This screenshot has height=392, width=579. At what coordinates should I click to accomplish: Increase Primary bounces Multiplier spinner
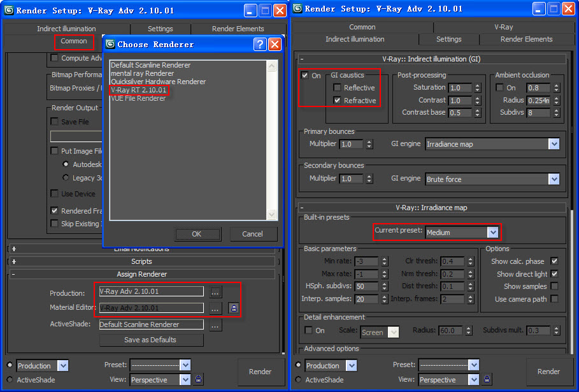pos(369,142)
